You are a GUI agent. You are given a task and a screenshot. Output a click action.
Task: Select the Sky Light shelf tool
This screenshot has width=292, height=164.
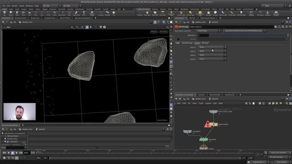(x=209, y=13)
